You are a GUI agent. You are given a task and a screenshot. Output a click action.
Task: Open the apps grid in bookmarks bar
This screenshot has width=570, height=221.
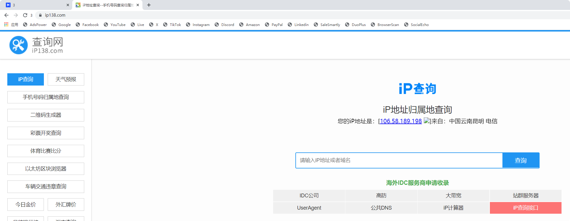[6, 25]
